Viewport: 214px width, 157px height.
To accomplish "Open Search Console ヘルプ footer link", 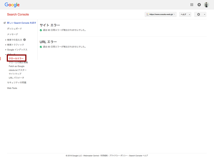I will (138, 156).
